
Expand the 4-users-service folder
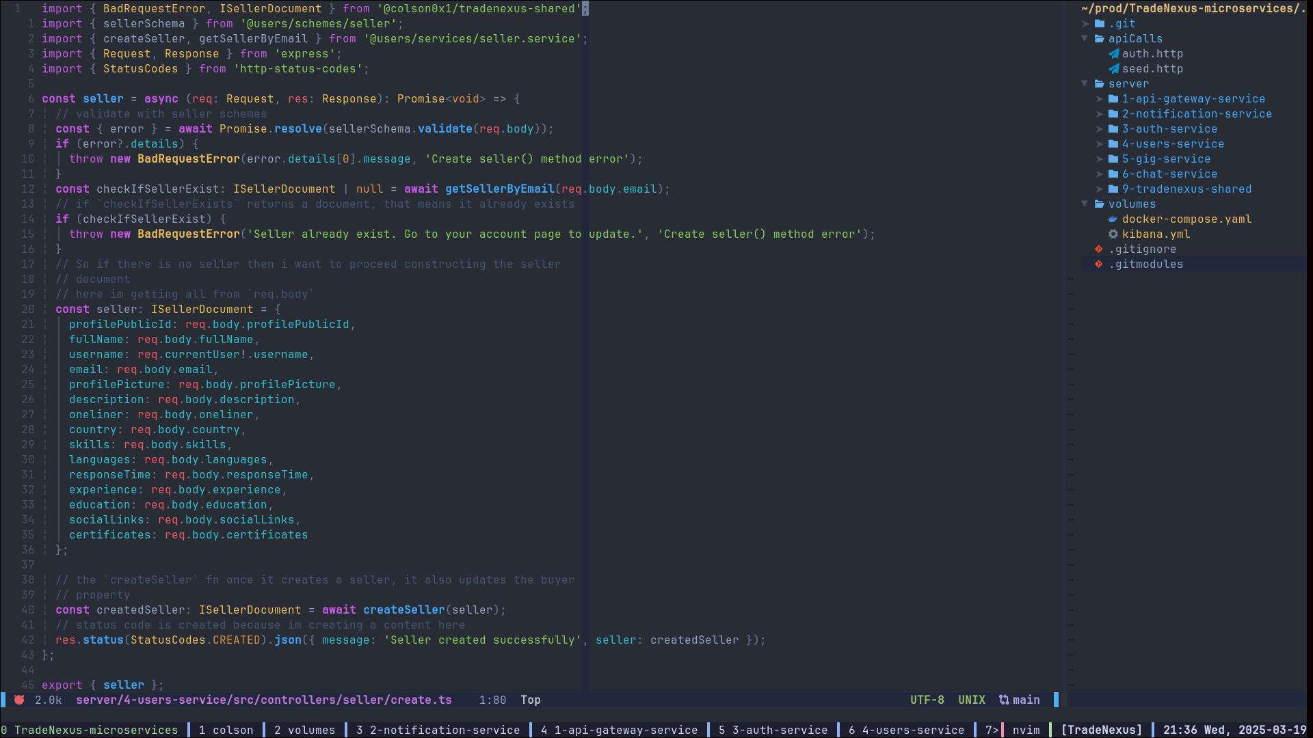[1100, 144]
